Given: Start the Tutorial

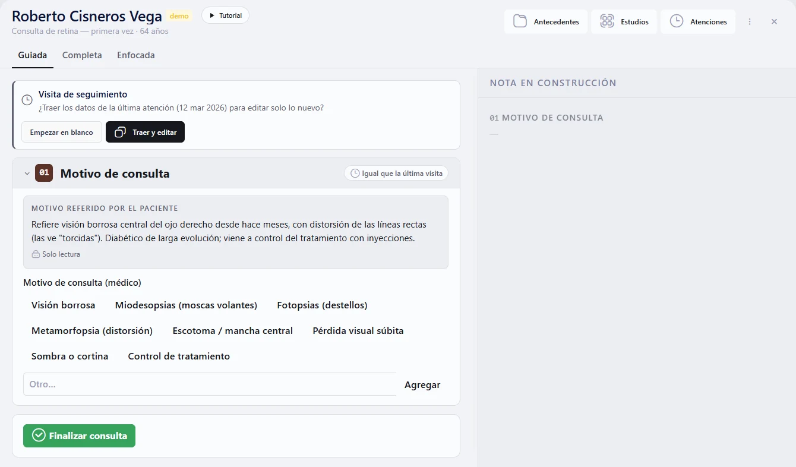Looking at the screenshot, I should pos(225,15).
